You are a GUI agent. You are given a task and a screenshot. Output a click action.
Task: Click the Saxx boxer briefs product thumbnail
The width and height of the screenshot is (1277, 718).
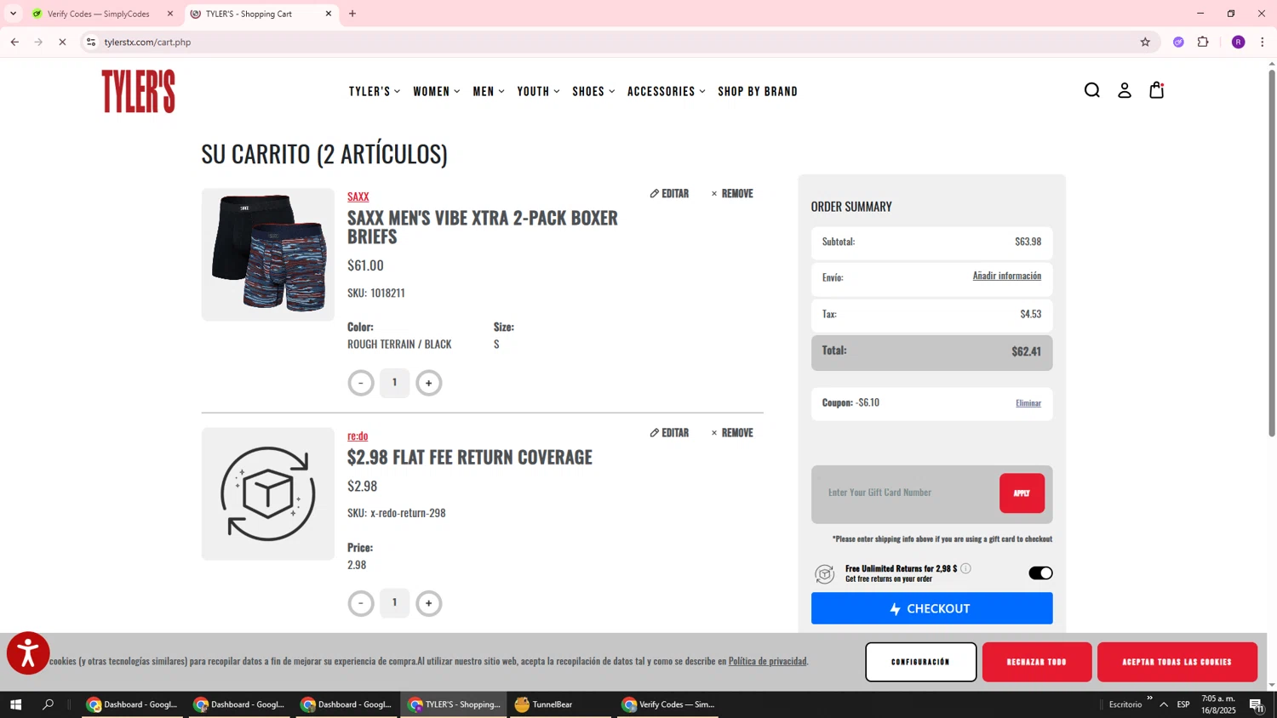(268, 254)
